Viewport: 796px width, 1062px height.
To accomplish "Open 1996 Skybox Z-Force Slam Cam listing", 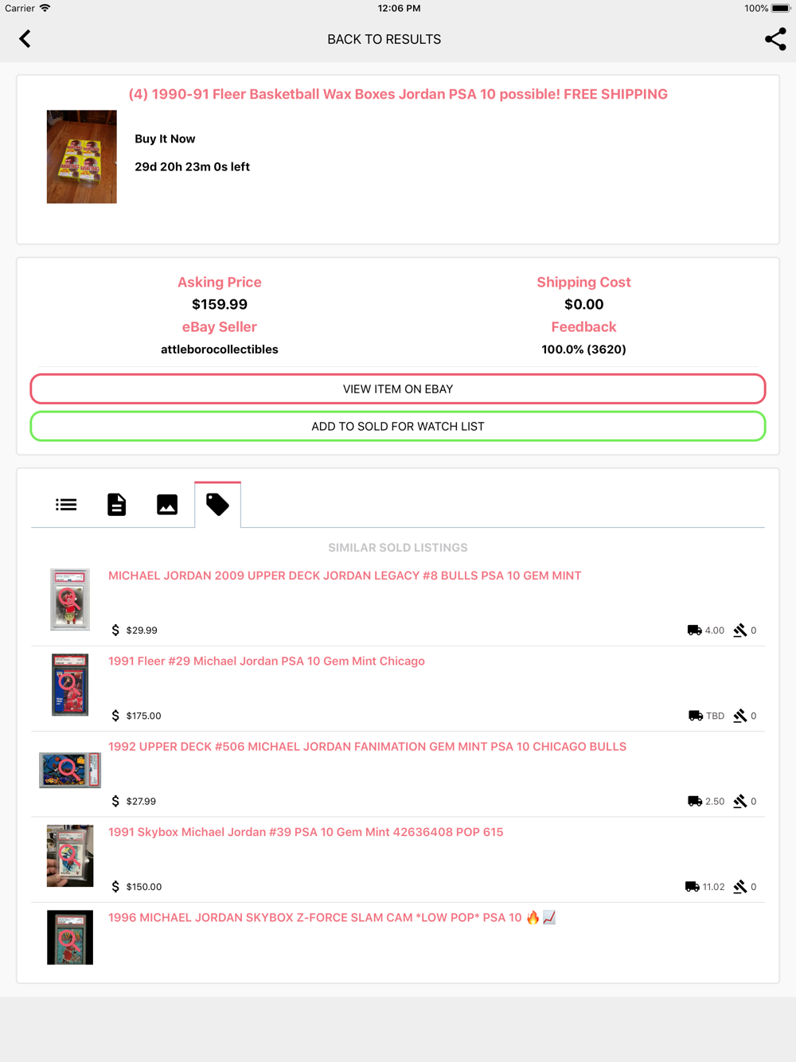I will point(332,918).
